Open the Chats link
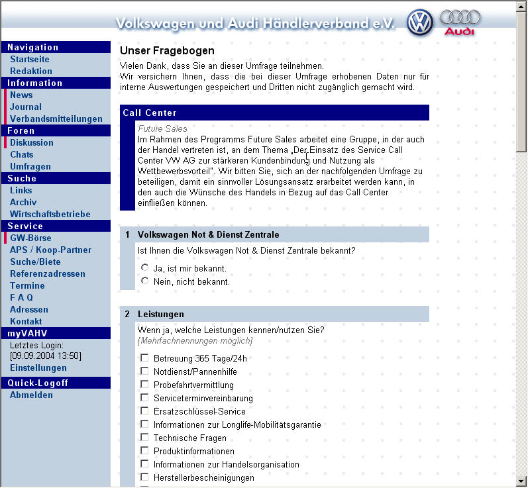Viewport: 528px width, 488px height. 22,154
